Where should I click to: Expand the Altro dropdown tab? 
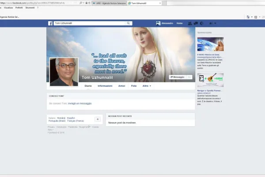(x=147, y=86)
